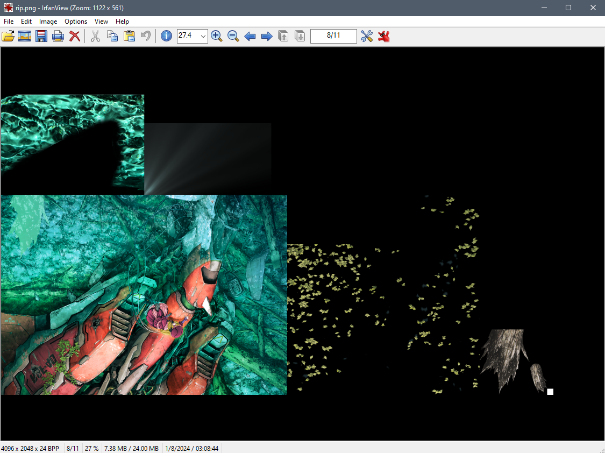The image size is (605, 453).
Task: Open the File menu
Action: tap(9, 22)
